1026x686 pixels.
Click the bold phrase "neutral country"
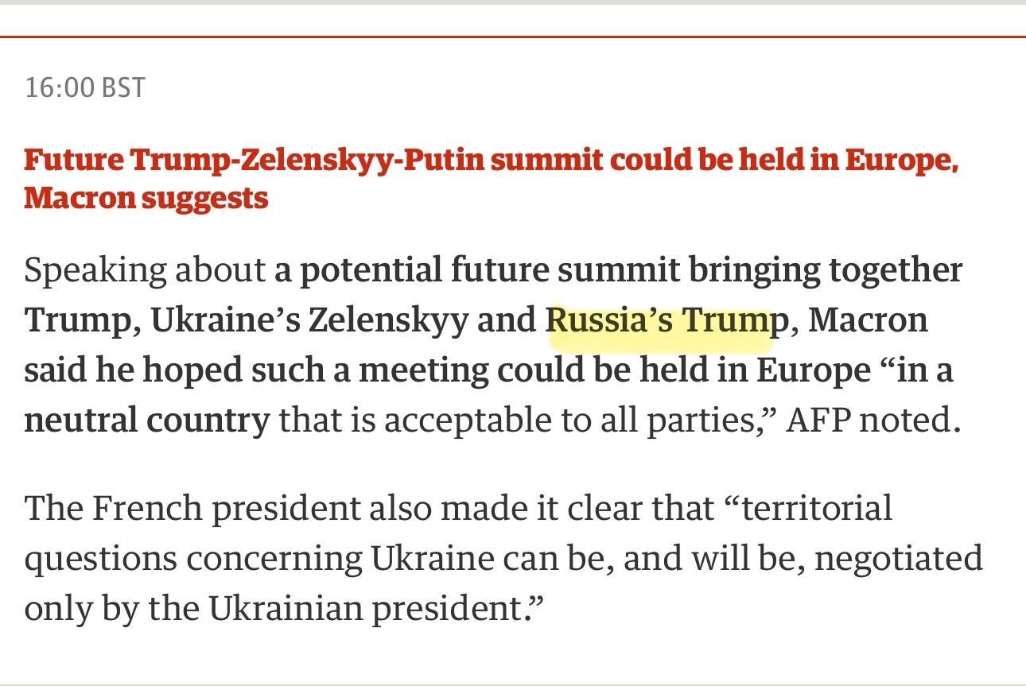pyautogui.click(x=147, y=421)
